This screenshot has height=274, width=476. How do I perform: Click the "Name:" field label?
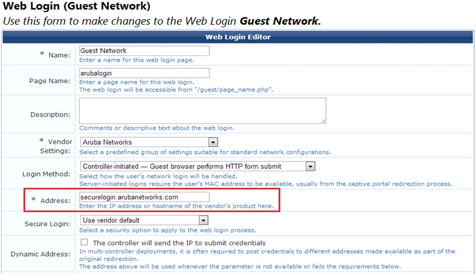click(58, 55)
